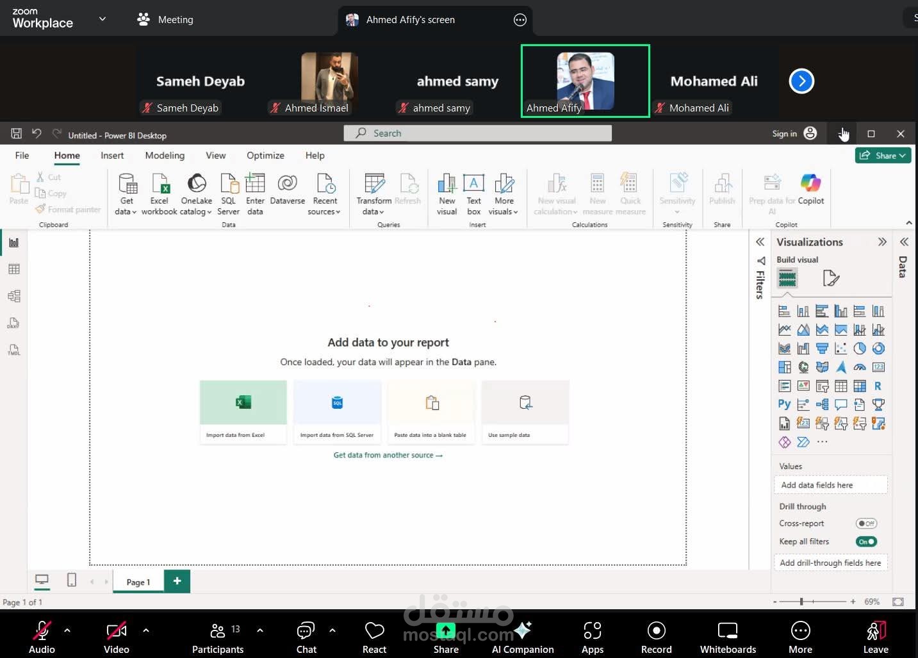Adjust the zoom level slider
This screenshot has height=658, width=918.
click(x=814, y=602)
